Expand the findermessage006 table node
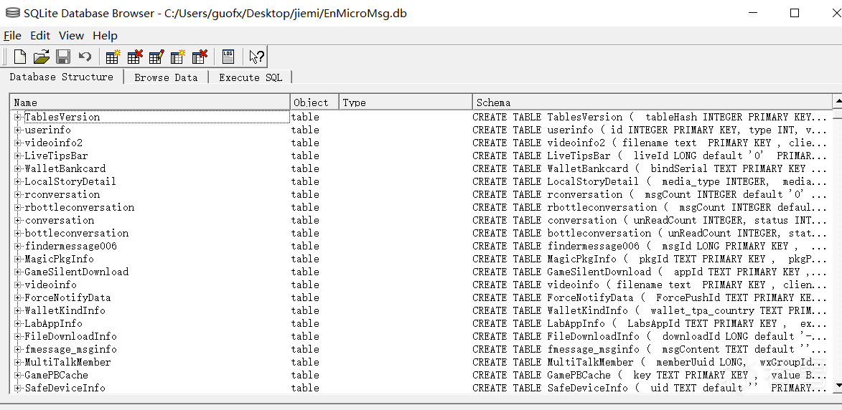The image size is (842, 410). point(18,245)
